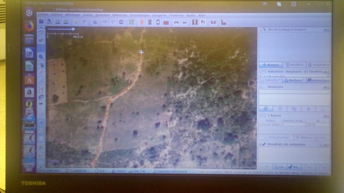Expand the left toolbar double-arrow button
This screenshot has width=344, height=193.
[x=41, y=104]
